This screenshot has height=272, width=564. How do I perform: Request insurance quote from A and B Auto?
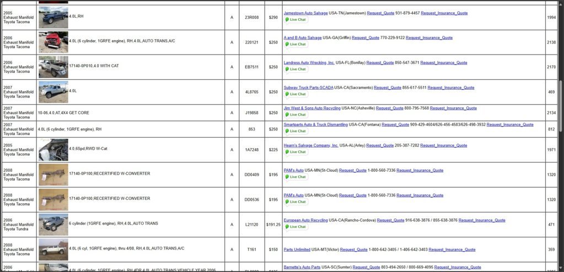(x=429, y=38)
